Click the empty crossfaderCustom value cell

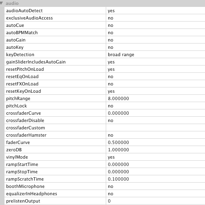(x=156, y=128)
